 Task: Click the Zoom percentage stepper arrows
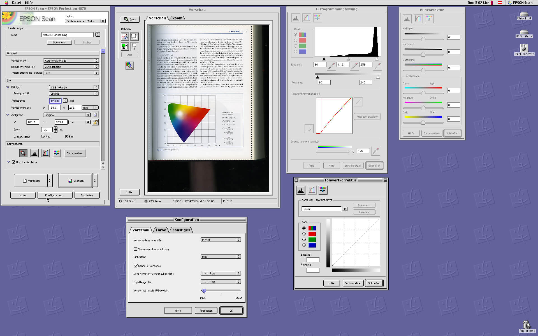pos(55,129)
